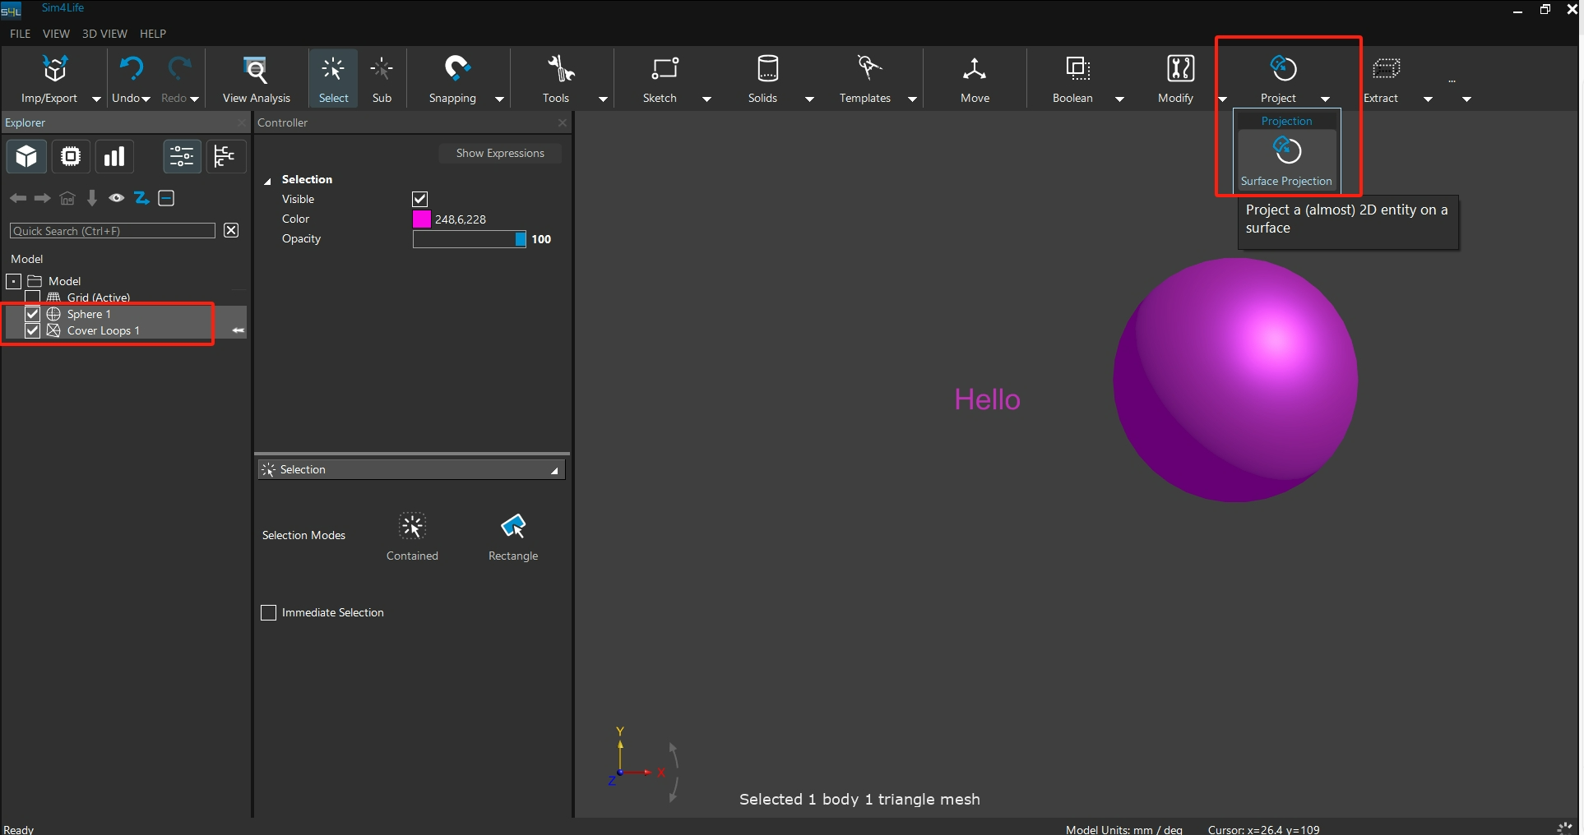The width and height of the screenshot is (1584, 835).
Task: Open the View Analysis tool
Action: point(256,79)
